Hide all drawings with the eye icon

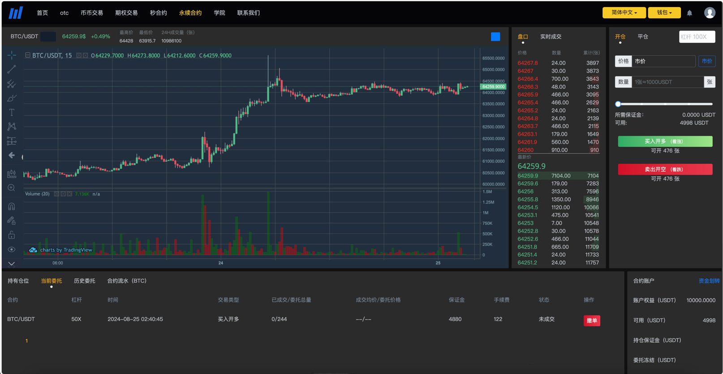[x=12, y=250]
